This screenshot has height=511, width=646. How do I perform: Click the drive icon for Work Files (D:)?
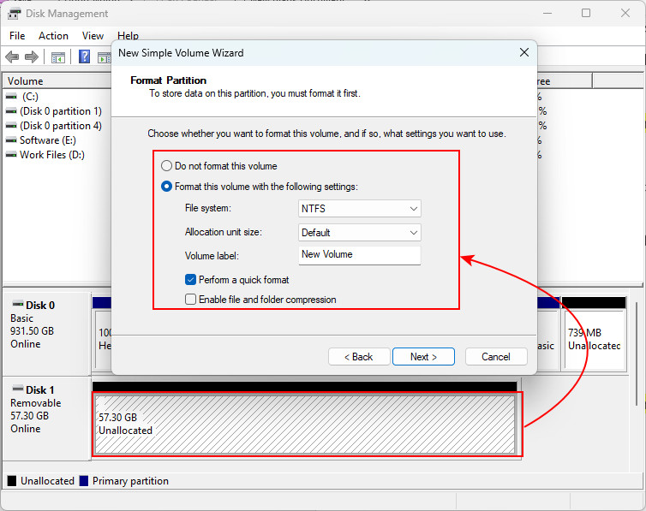point(11,155)
